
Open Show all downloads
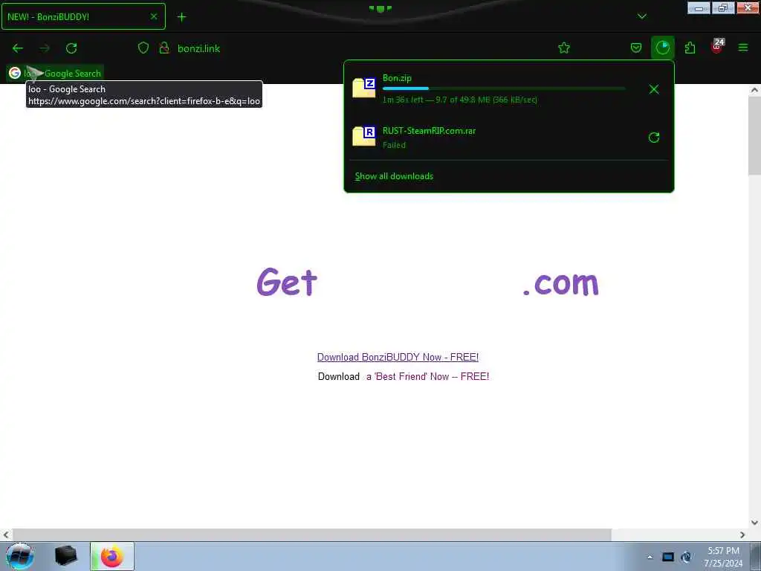pos(394,176)
